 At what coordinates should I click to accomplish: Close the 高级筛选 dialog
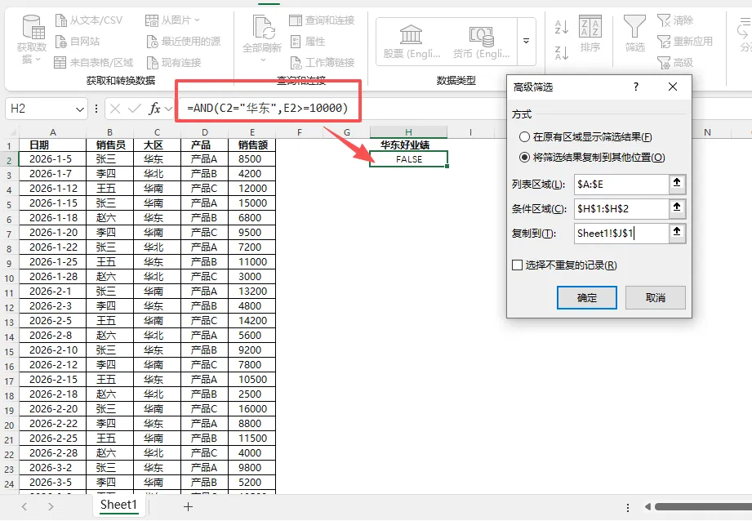pyautogui.click(x=673, y=87)
